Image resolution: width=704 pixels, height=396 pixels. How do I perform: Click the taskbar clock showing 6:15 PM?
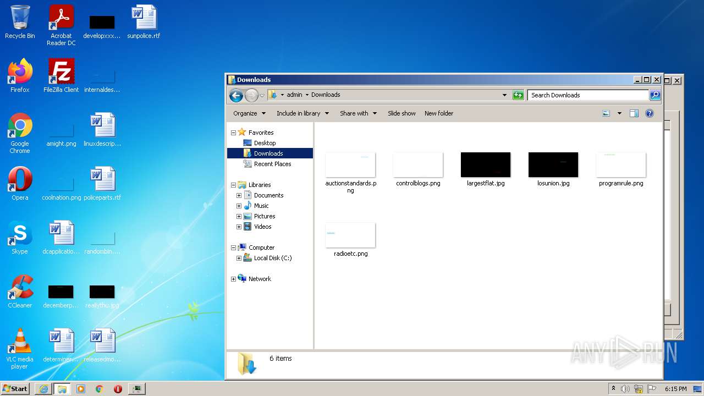pos(675,389)
